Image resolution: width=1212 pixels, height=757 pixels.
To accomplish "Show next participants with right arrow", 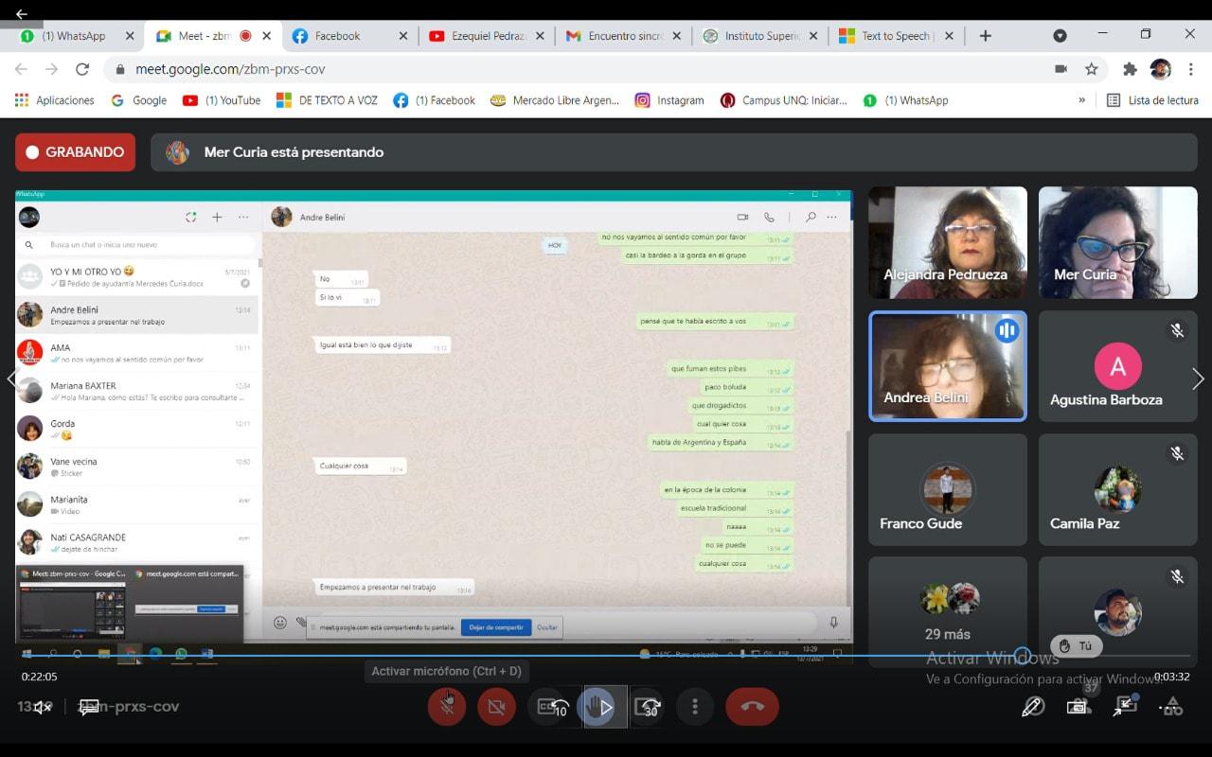I will [x=1198, y=379].
